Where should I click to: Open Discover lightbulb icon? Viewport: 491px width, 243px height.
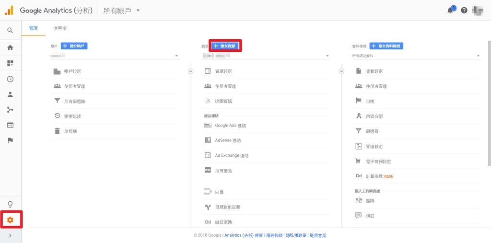10,205
